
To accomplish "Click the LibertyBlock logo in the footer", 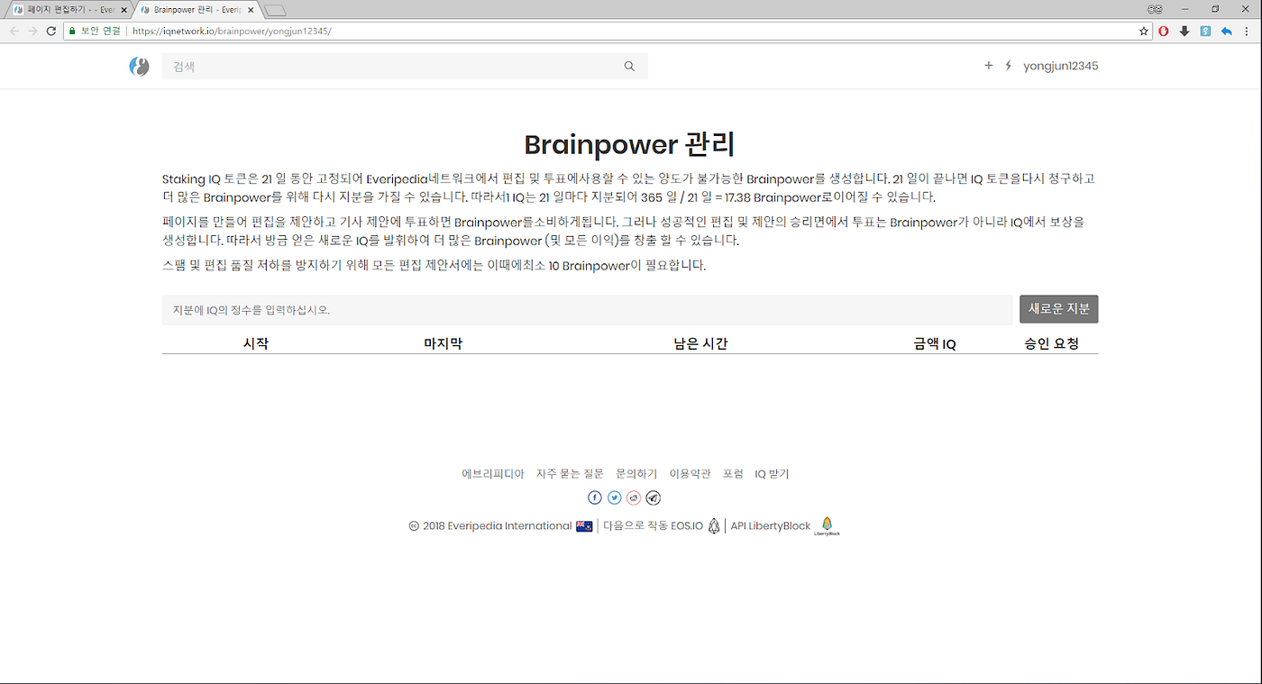I will pos(827,525).
